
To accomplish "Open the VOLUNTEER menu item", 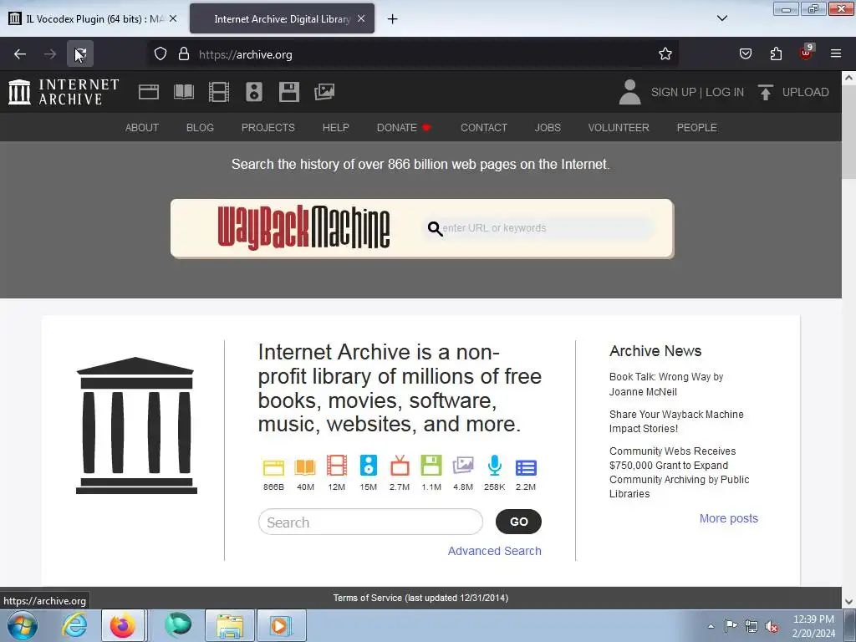I will point(619,128).
